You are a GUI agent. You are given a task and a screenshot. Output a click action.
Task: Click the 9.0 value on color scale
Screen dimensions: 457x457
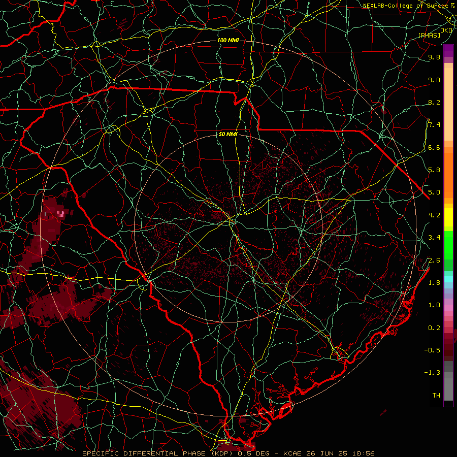coord(434,80)
